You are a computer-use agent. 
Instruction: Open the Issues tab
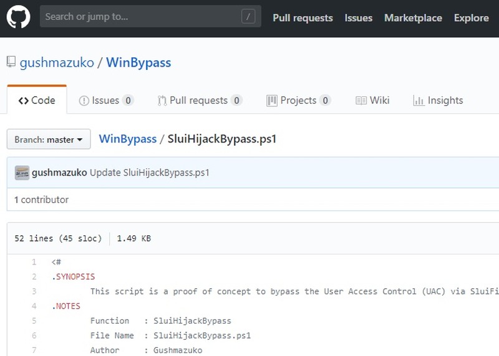tap(106, 100)
